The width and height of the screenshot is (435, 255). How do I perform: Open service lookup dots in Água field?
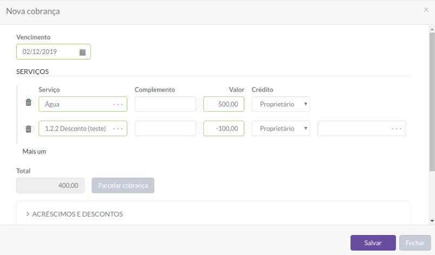click(118, 105)
